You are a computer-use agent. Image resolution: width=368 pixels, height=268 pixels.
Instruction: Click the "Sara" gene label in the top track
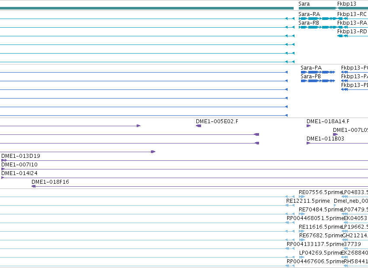pyautogui.click(x=304, y=4)
